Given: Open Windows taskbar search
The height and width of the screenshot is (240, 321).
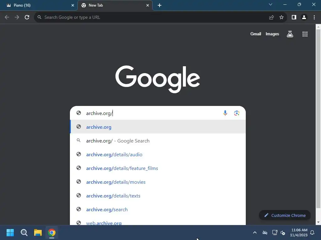Looking at the screenshot, I should [x=24, y=232].
